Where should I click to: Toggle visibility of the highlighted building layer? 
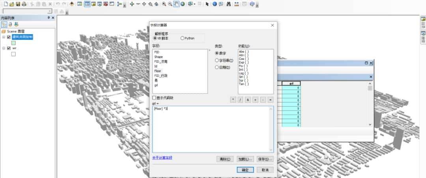pos(9,37)
